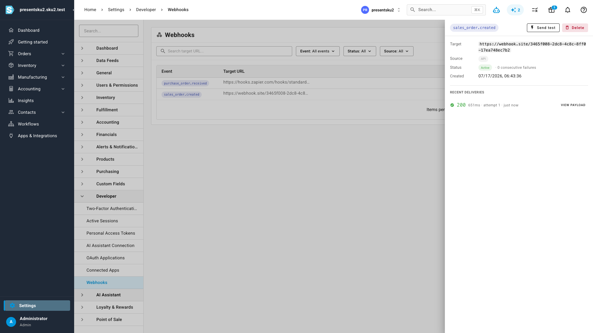Go to Home breadcrumb
Viewport: 593px width, 333px height.
pos(90,10)
